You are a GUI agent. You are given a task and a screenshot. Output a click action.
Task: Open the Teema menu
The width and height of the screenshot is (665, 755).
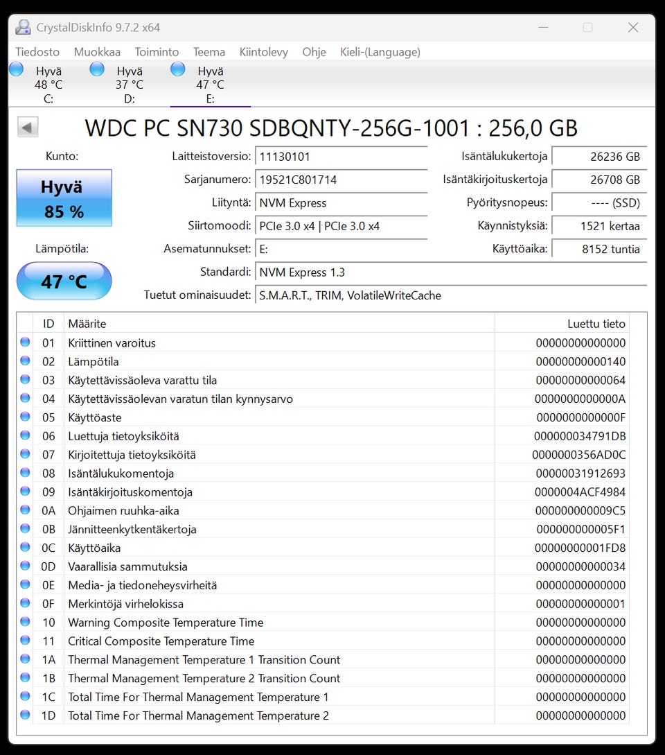point(209,52)
